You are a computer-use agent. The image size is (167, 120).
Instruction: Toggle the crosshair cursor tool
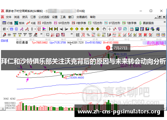(110, 29)
